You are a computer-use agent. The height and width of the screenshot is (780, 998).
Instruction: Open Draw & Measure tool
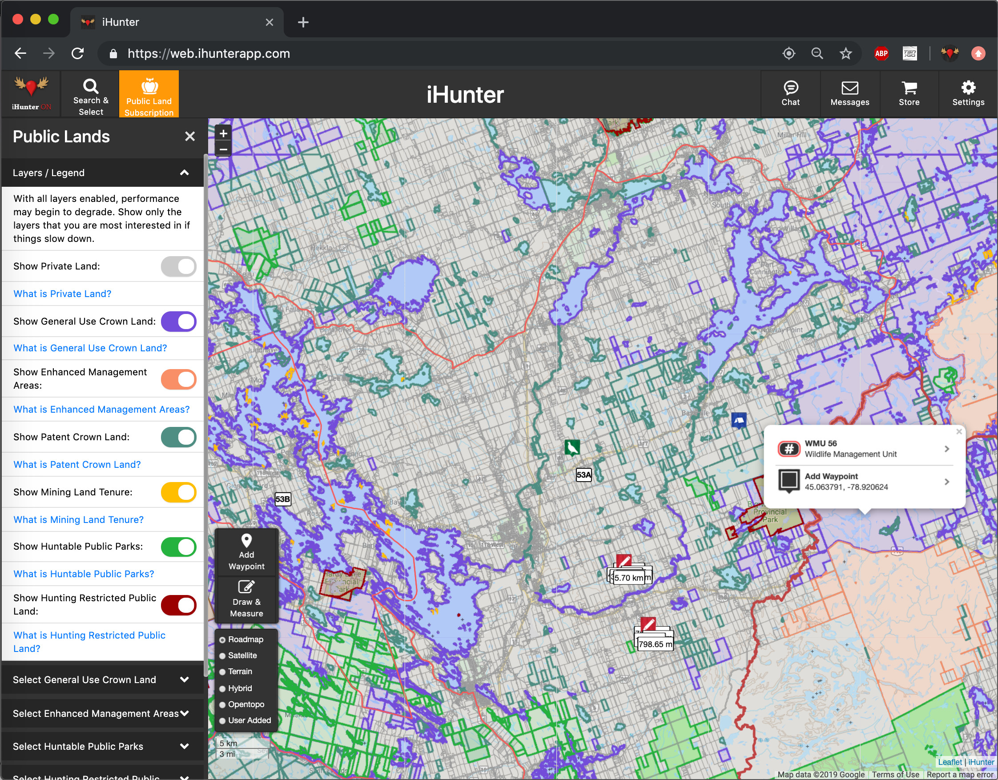click(246, 599)
